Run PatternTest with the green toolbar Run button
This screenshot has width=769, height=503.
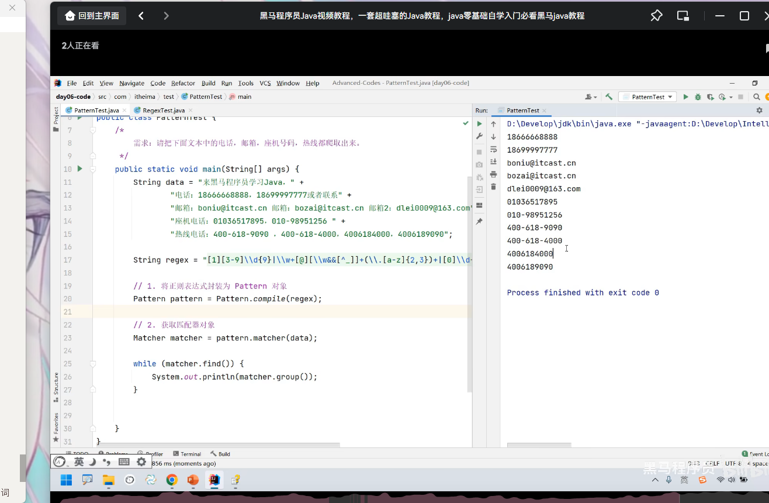[686, 97]
